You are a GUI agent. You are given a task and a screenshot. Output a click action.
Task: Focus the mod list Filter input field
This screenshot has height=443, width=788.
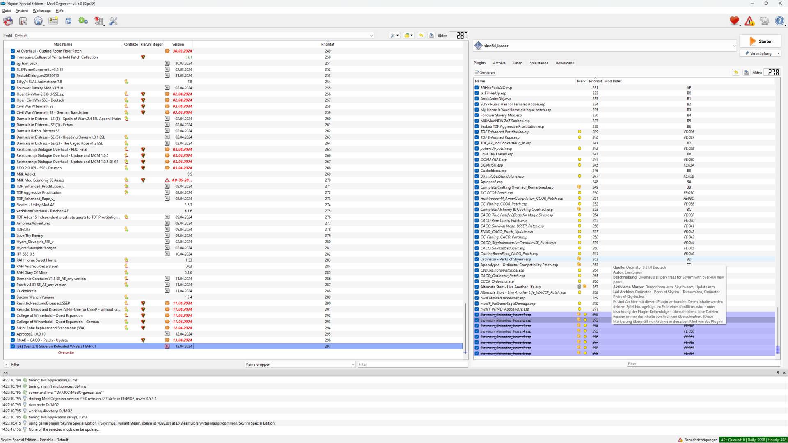412,364
